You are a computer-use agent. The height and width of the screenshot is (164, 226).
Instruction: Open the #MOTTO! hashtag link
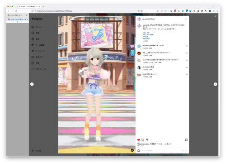pos(146,39)
